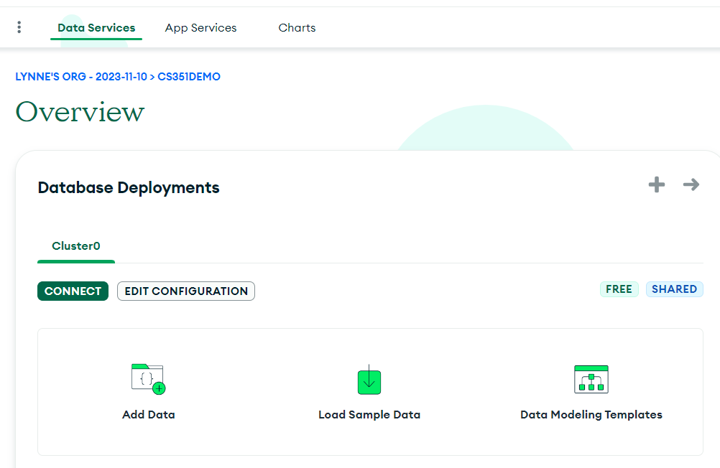The width and height of the screenshot is (720, 468).
Task: Click the Add Data text label
Action: pyautogui.click(x=148, y=415)
